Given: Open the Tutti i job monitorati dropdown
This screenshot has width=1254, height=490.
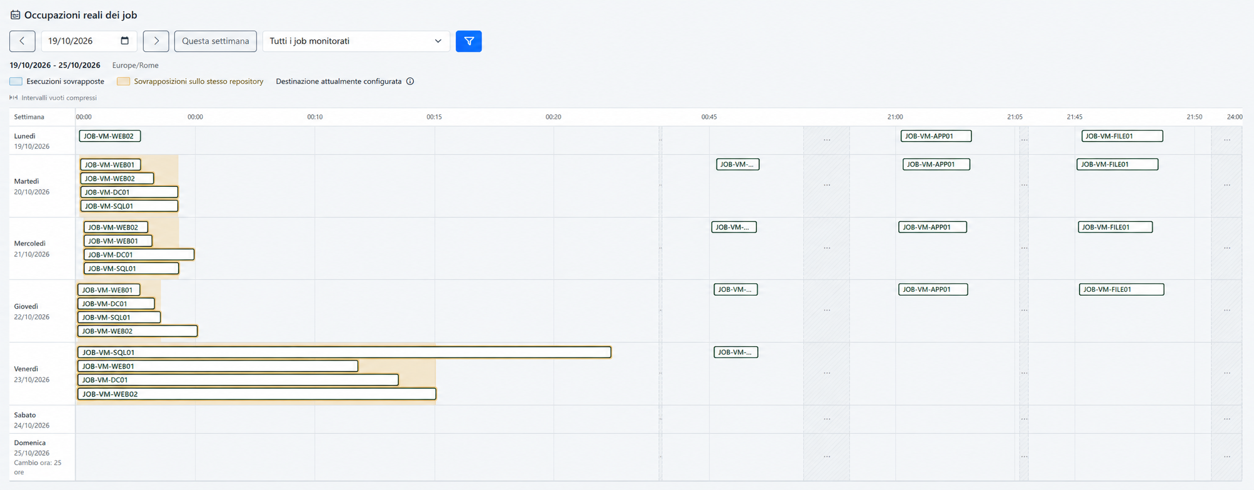Looking at the screenshot, I should coord(356,41).
